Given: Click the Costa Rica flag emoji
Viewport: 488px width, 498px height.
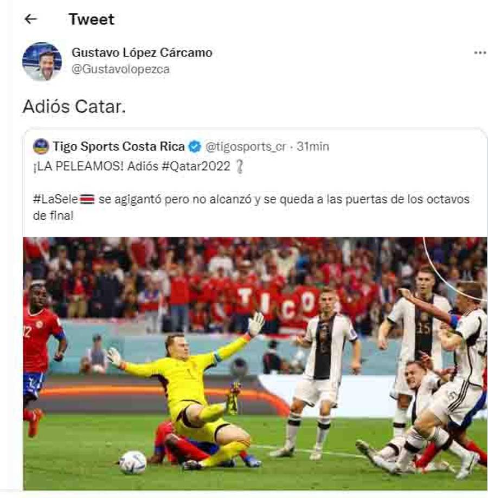Looking at the screenshot, I should [x=87, y=200].
